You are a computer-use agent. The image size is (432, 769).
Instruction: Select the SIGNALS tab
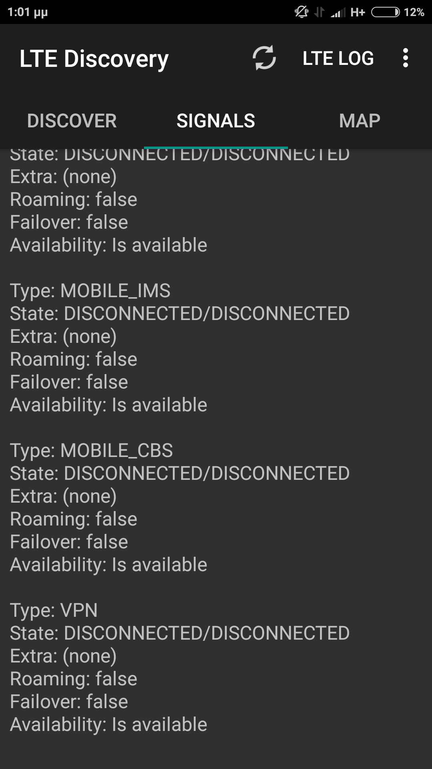[216, 121]
